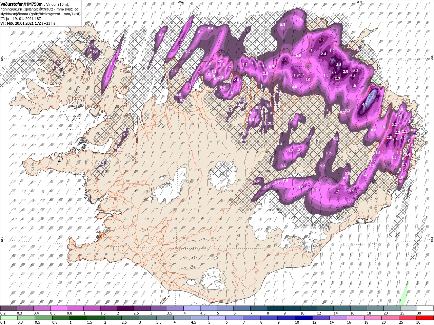This screenshot has width=434, height=325.
Task: Click the 2.7 snowfall value on the map
Action: (334, 72)
